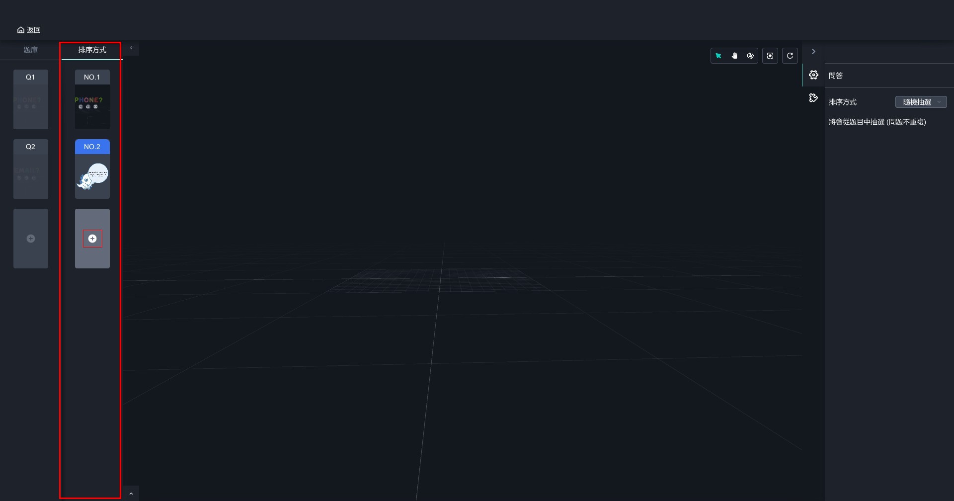Viewport: 954px width, 501px height.
Task: Add a new question in 題庫 column
Action: pos(31,239)
